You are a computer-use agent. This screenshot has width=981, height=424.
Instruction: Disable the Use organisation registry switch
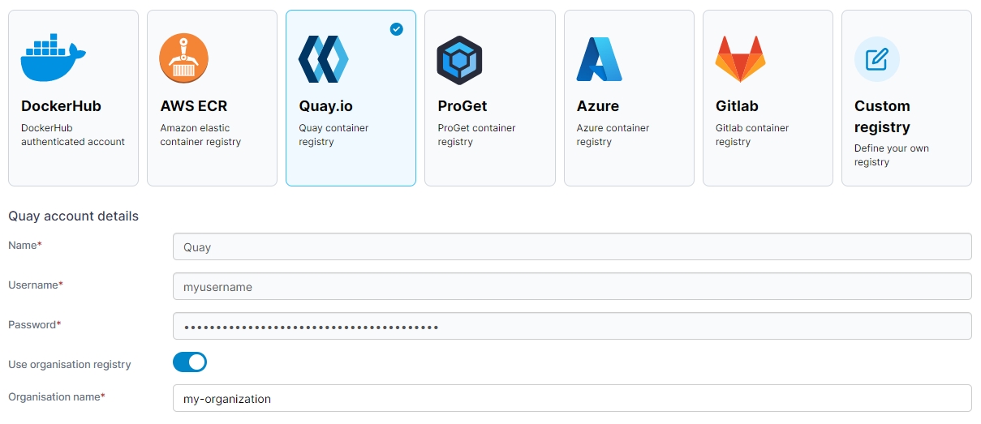tap(190, 362)
